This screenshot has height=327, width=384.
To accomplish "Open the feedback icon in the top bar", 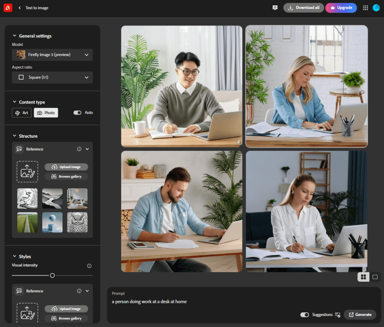I will click(275, 8).
